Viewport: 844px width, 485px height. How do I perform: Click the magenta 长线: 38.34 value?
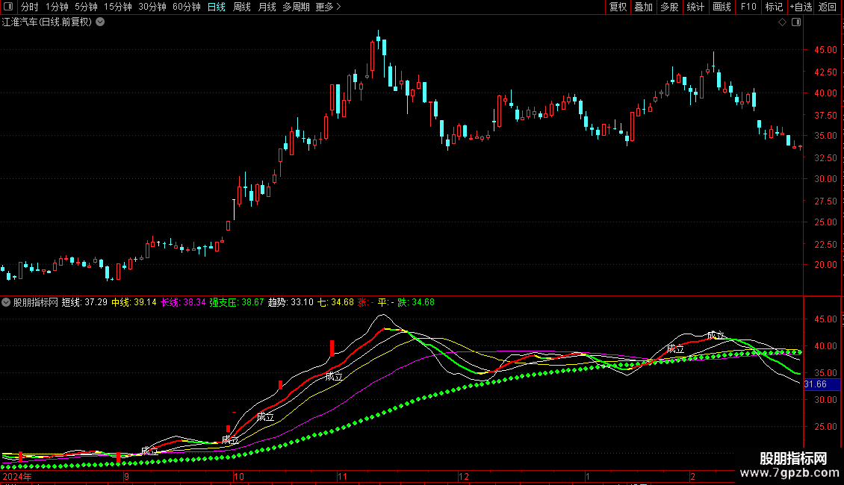point(183,302)
